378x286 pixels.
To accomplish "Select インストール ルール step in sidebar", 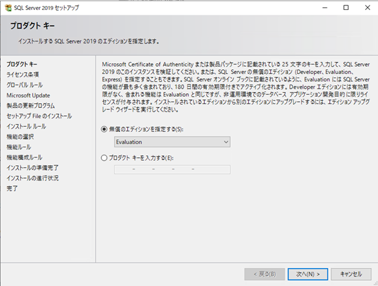I will coord(26,127).
